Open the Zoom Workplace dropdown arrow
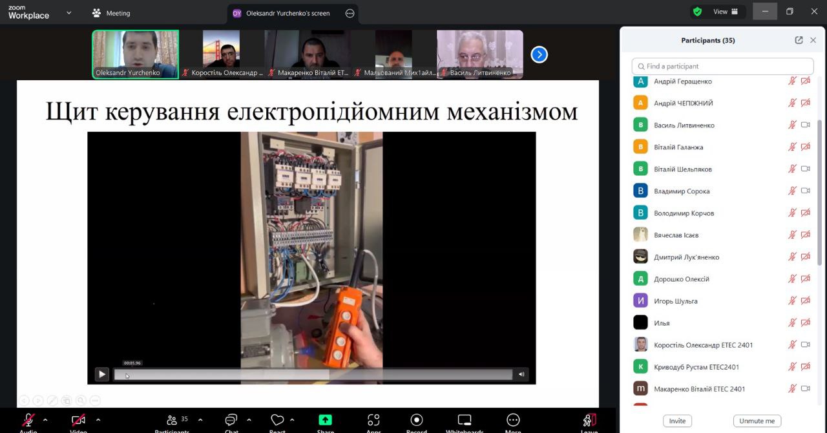The width and height of the screenshot is (827, 433). [x=69, y=12]
